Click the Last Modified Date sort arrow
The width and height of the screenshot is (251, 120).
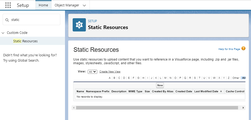pos(221,91)
